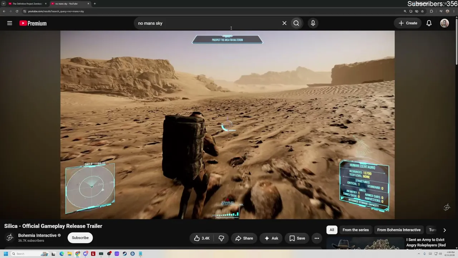Viewport: 458px width, 258px height.
Task: Save the video to a playlist
Action: 297,238
